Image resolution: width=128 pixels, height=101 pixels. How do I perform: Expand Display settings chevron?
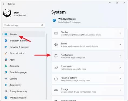tap(120, 33)
